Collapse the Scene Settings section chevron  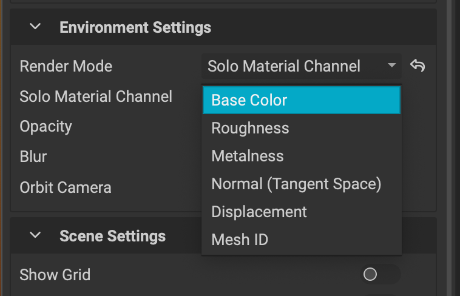coord(36,235)
